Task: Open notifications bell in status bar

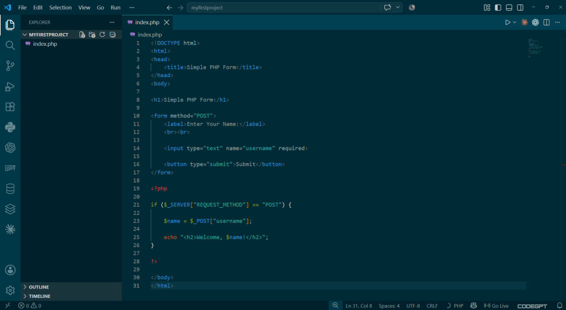Action: click(x=559, y=306)
